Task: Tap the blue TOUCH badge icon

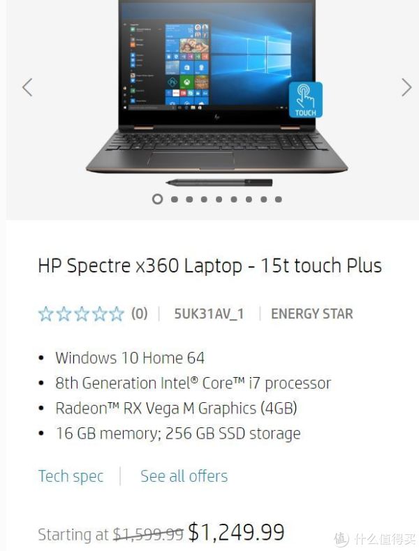Action: [305, 100]
